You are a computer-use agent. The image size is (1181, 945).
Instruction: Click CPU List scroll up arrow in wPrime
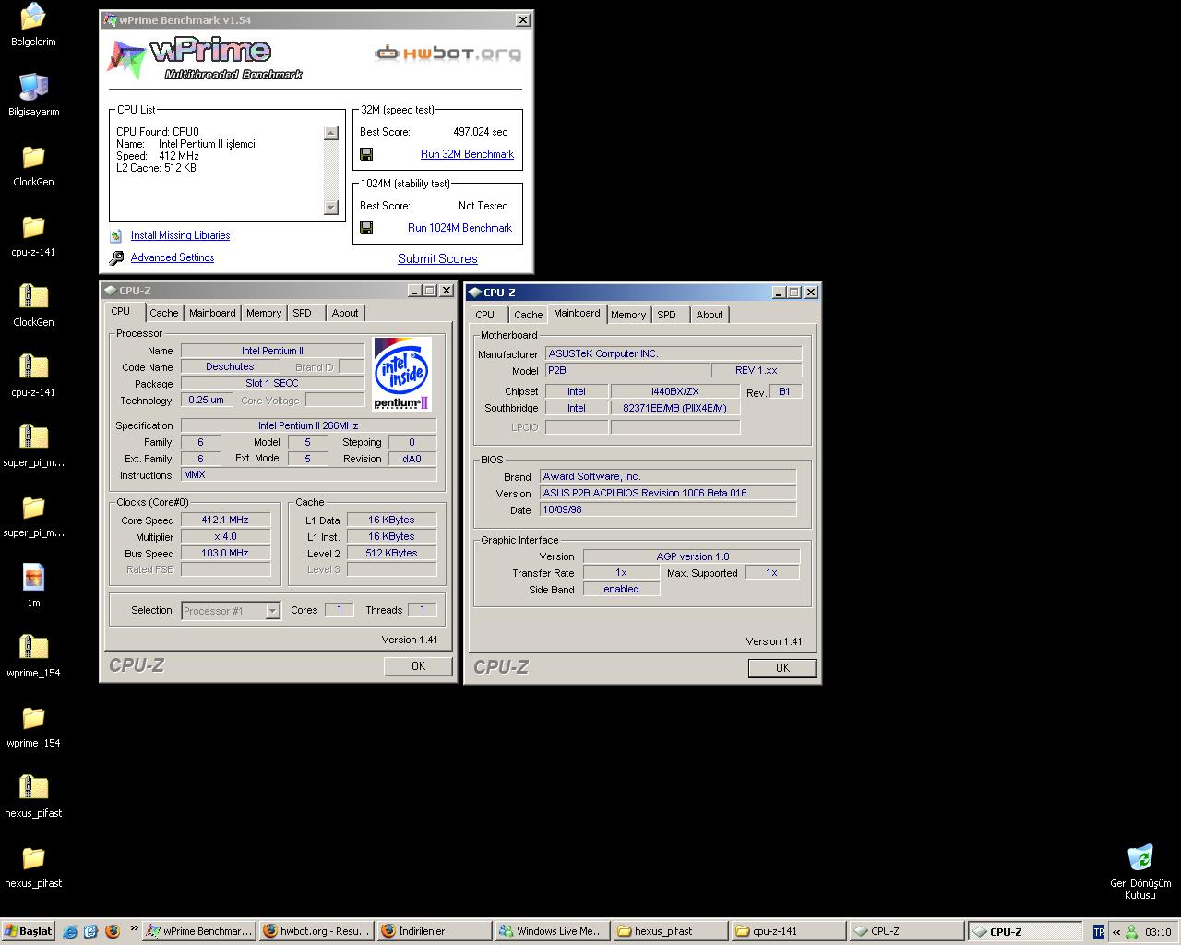pyautogui.click(x=331, y=133)
